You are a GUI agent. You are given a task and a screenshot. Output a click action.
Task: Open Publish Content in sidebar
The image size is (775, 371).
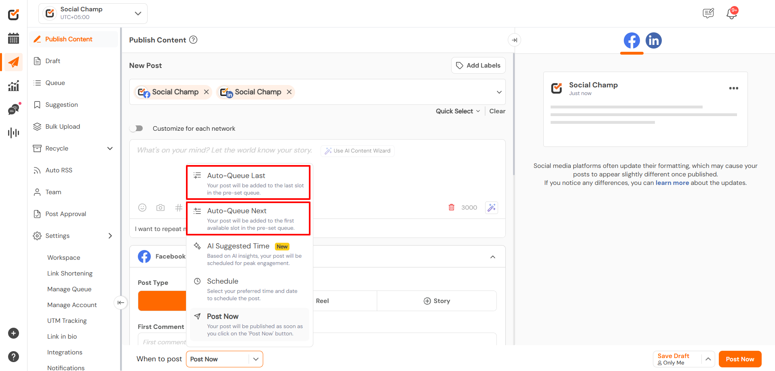pyautogui.click(x=74, y=39)
